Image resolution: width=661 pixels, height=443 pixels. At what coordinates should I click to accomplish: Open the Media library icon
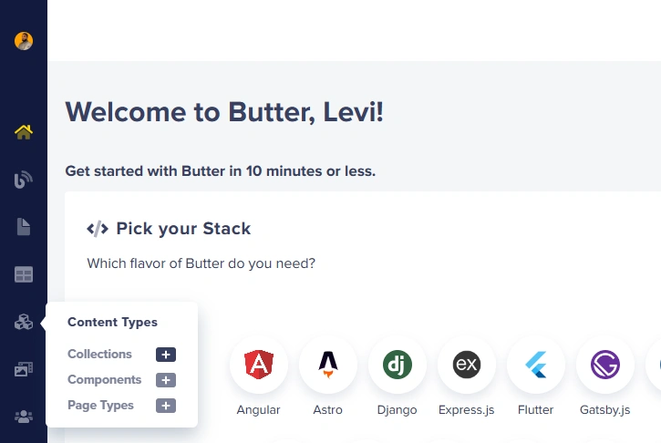coord(24,369)
